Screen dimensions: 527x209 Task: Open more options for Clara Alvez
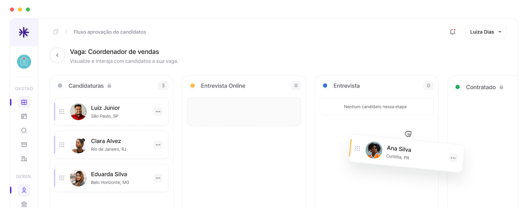[158, 144]
